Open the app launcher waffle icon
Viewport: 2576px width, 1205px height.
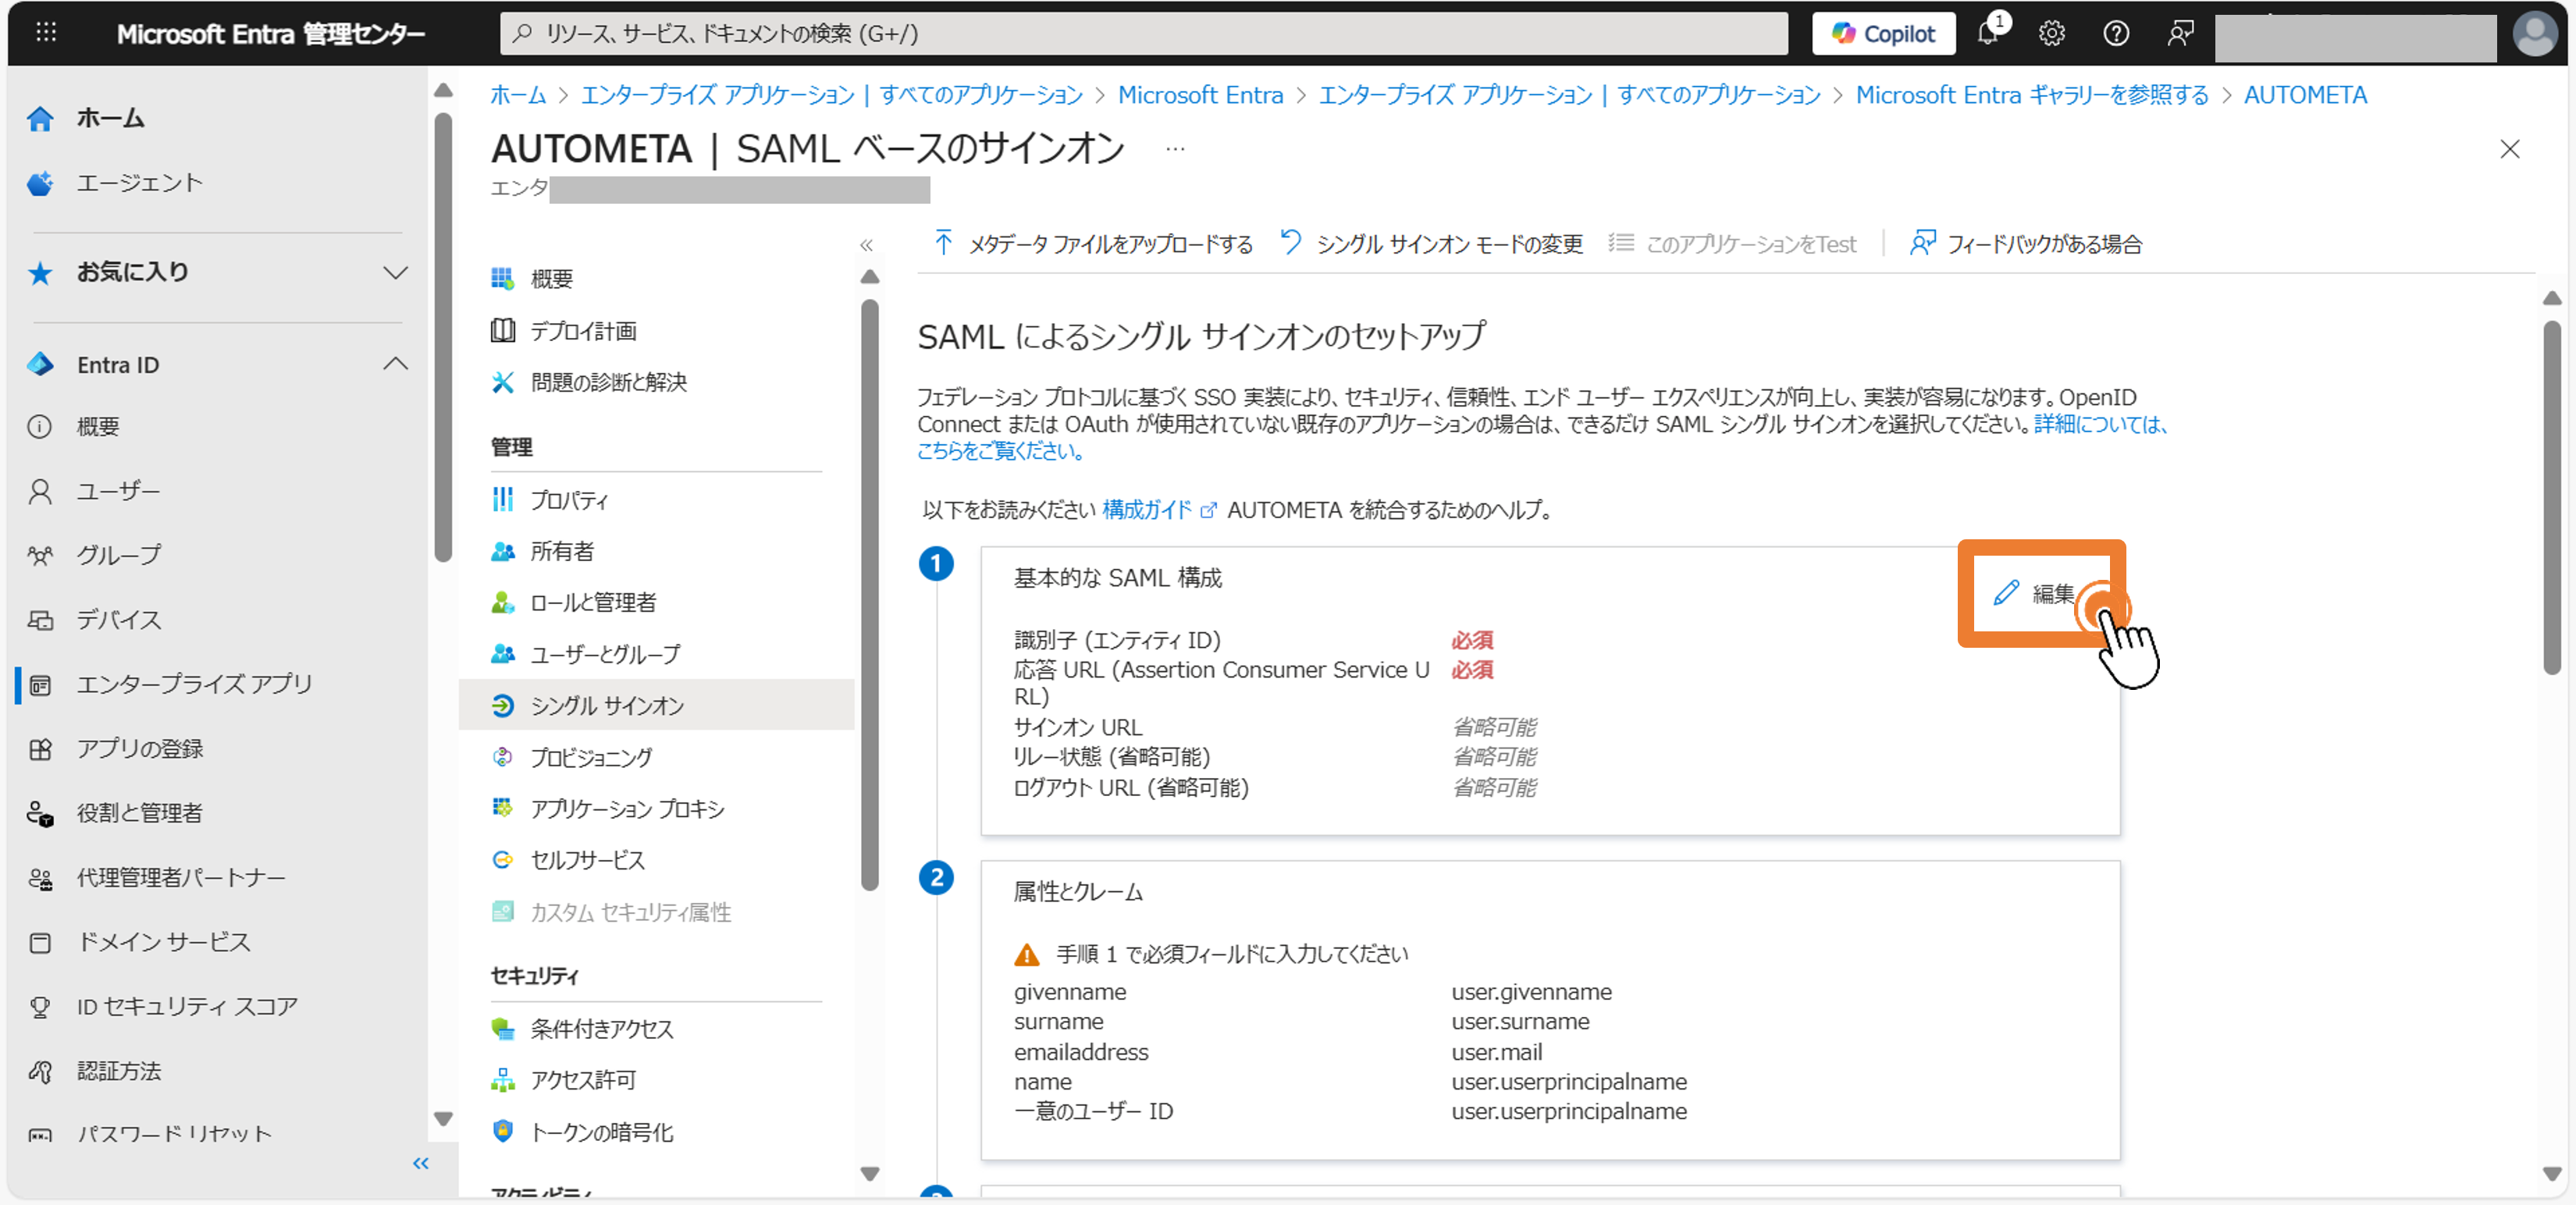point(46,33)
